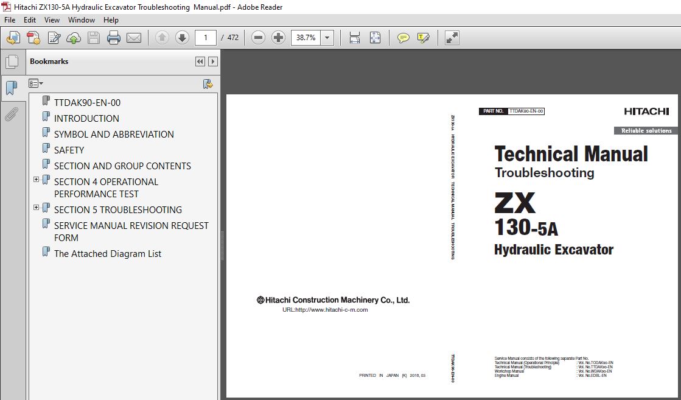Click the hitachi-c-m.com URL in document
The image size is (681, 400).
325,310
